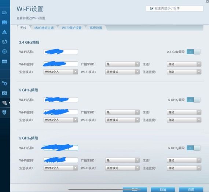
Task: Click the 取消 button
Action: point(163,189)
